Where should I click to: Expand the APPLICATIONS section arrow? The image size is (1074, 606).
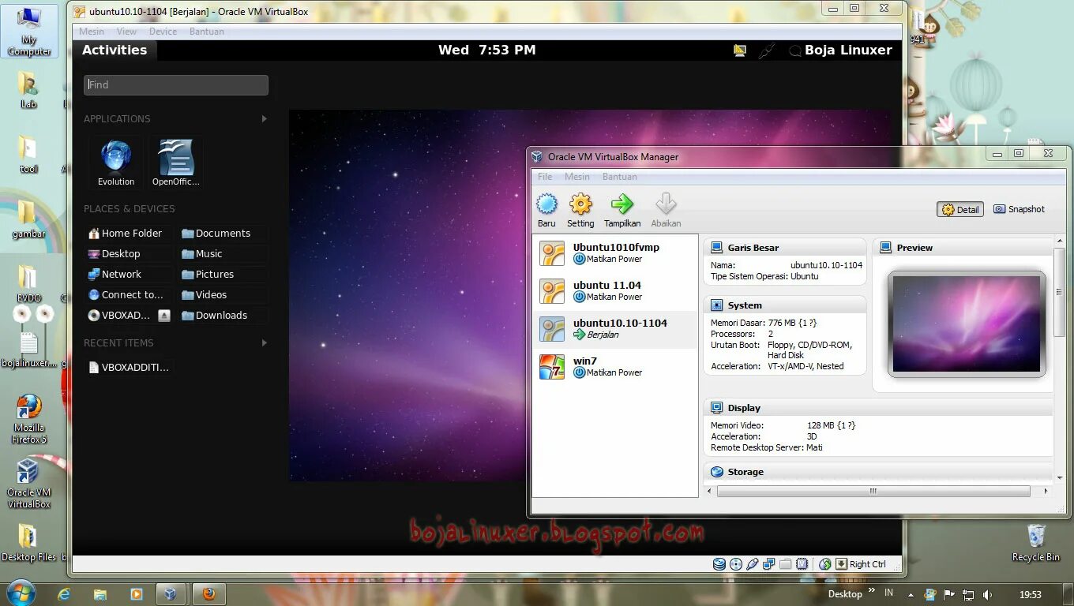[264, 119]
